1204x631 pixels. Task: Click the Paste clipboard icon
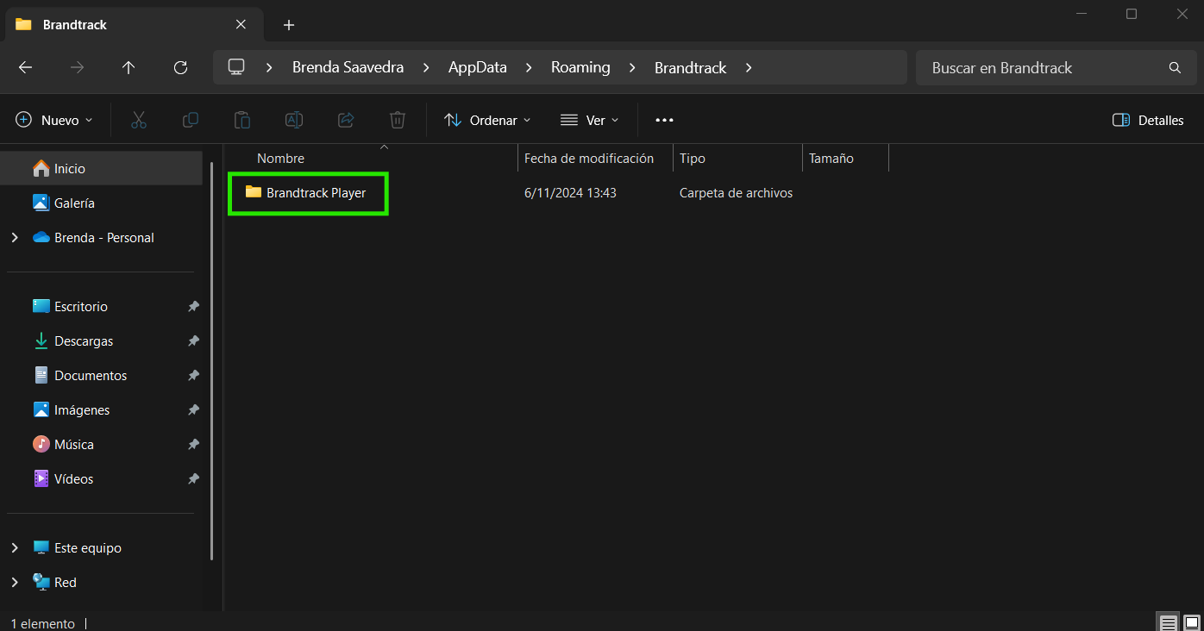242,120
